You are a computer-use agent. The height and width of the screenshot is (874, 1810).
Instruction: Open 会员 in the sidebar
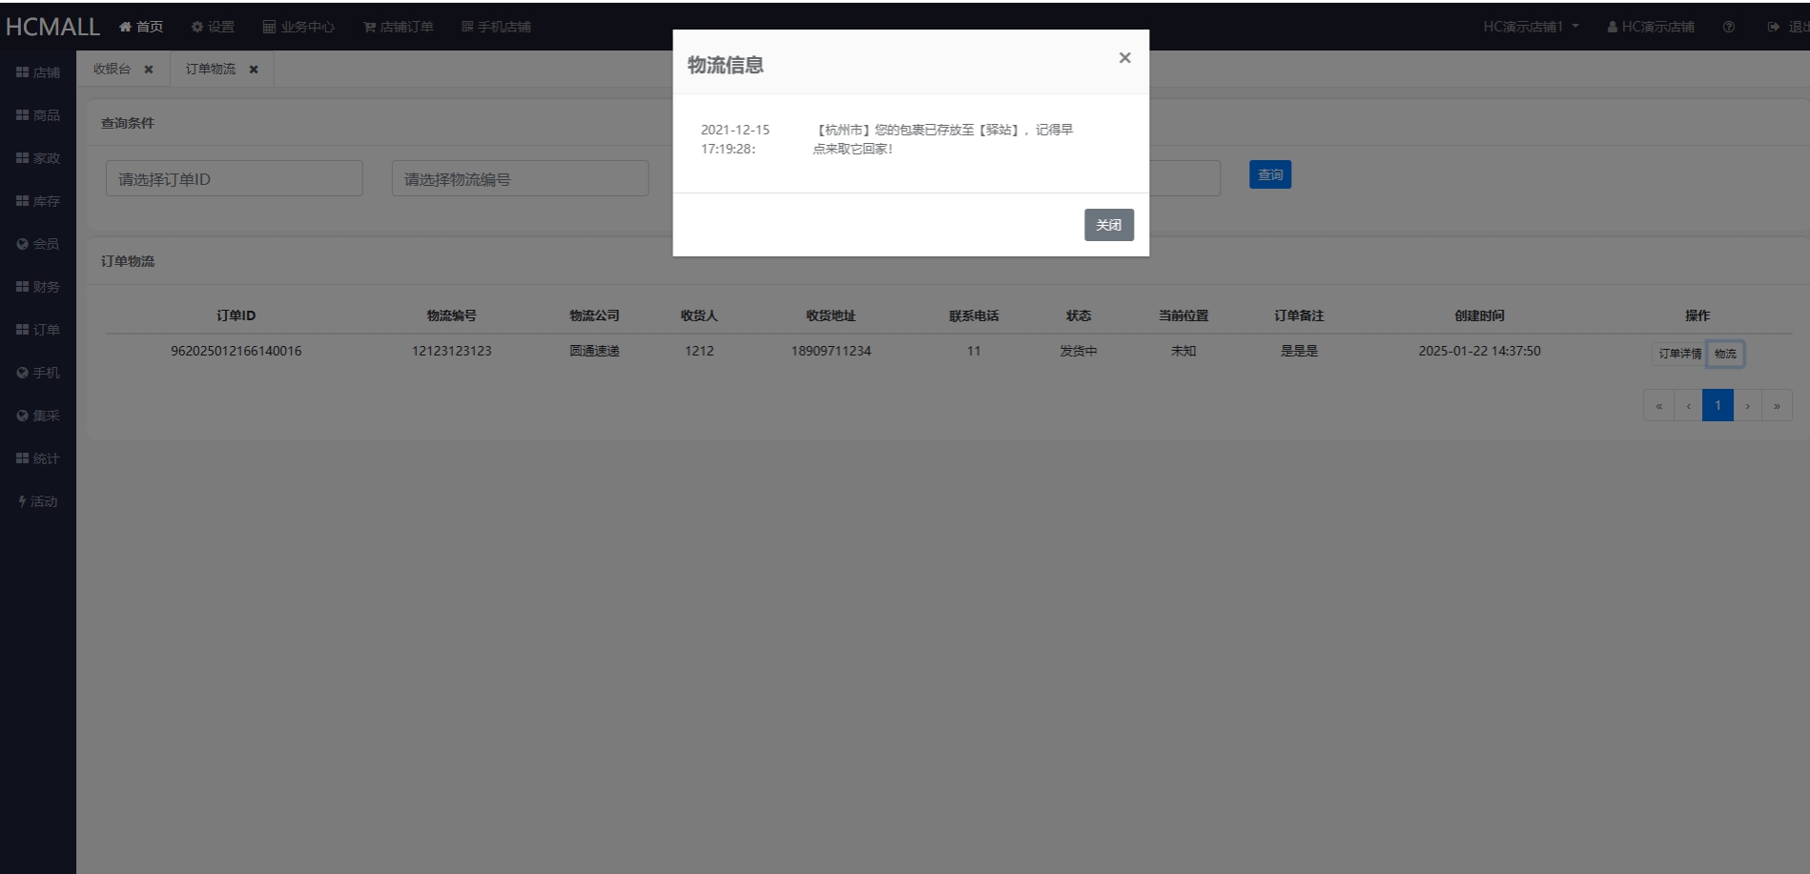click(x=38, y=244)
